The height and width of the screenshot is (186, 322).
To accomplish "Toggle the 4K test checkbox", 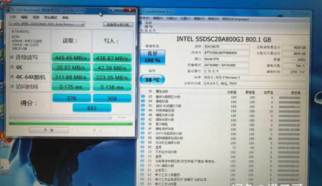I will 12,67.
